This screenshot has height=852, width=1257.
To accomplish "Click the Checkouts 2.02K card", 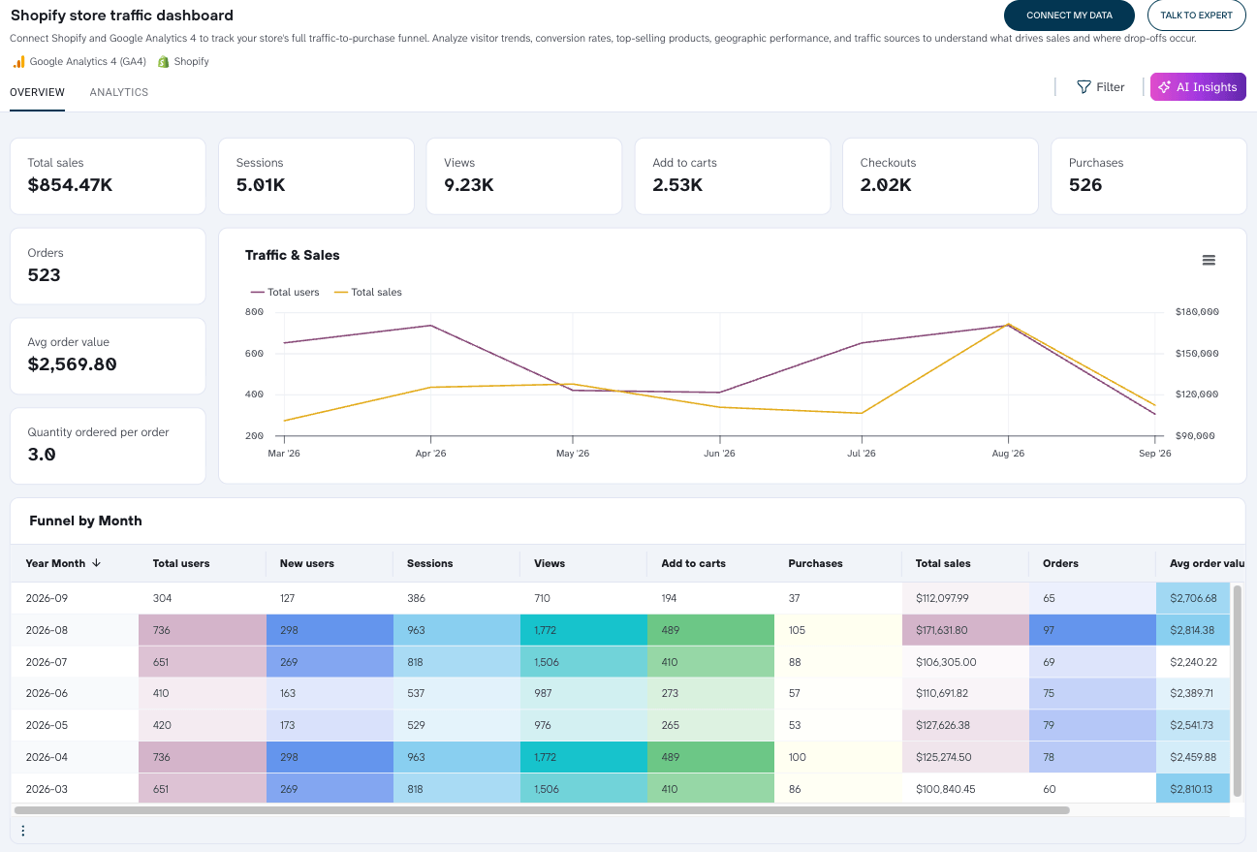I will pyautogui.click(x=940, y=175).
